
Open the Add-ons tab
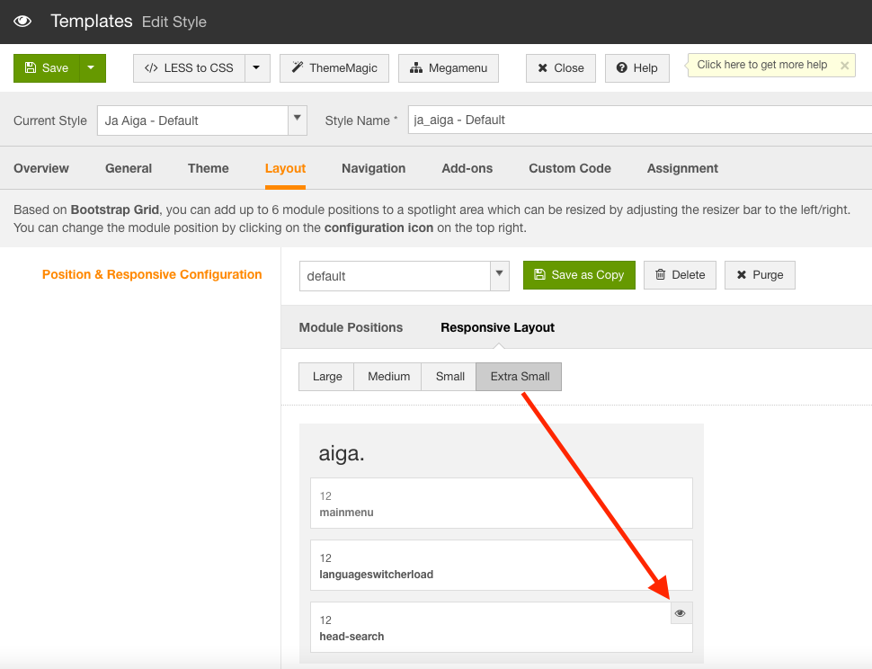[x=467, y=168]
